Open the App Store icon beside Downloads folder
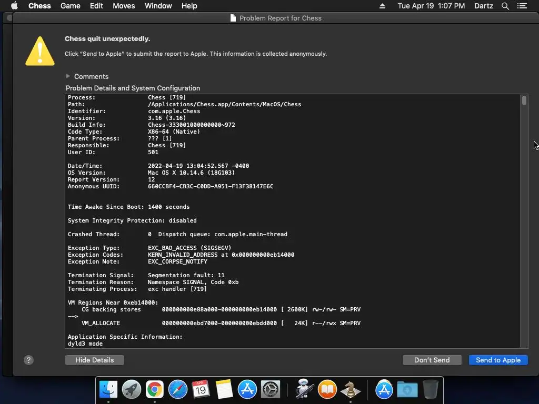Image resolution: width=539 pixels, height=404 pixels. [384, 390]
